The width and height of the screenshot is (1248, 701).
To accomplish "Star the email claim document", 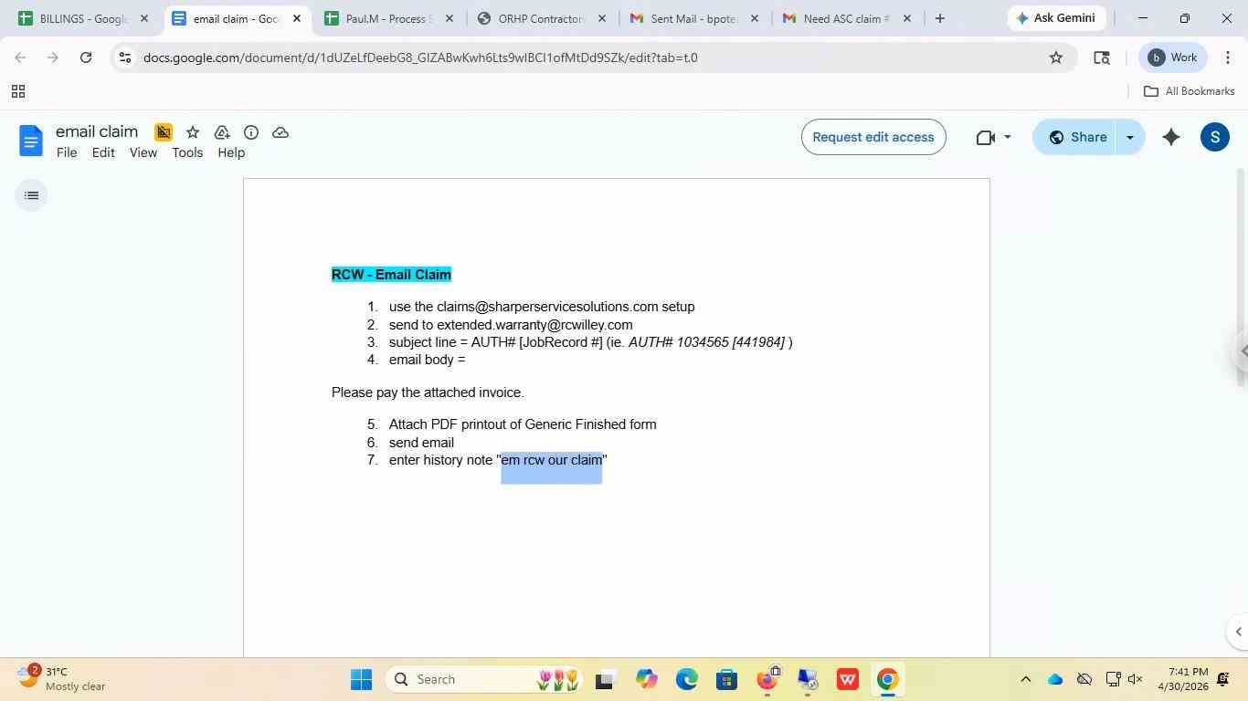I will point(193,132).
